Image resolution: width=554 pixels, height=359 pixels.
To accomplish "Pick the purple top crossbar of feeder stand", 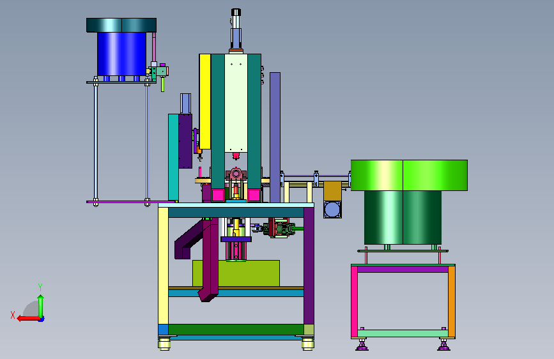I will (403, 270).
